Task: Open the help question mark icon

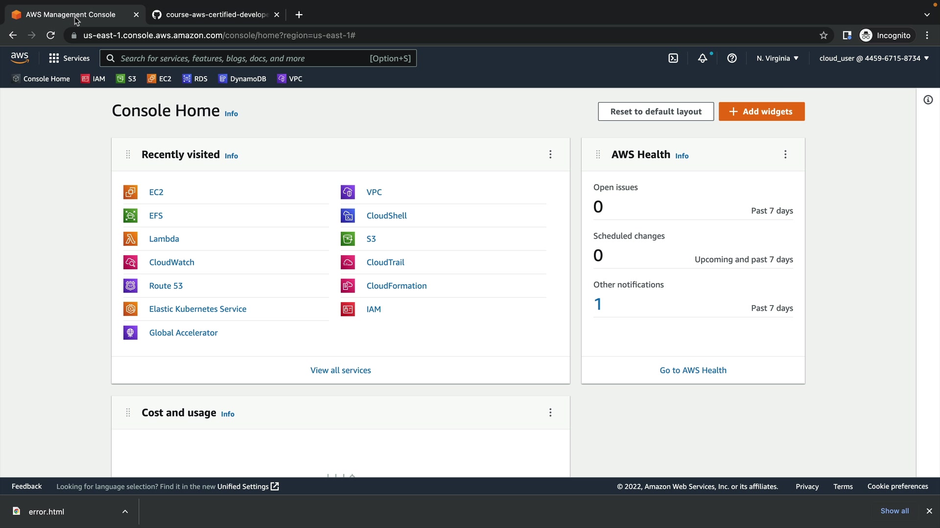Action: [732, 58]
